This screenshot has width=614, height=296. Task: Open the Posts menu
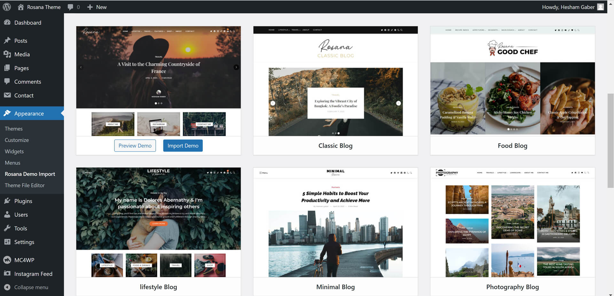tap(20, 41)
